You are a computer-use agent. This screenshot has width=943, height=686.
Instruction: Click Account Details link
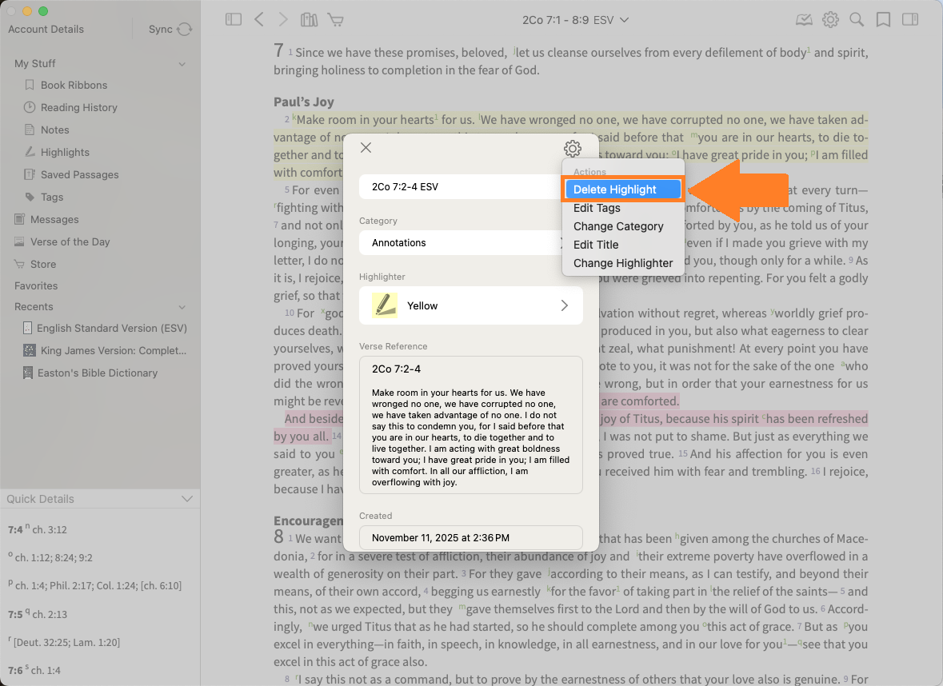[x=46, y=30]
